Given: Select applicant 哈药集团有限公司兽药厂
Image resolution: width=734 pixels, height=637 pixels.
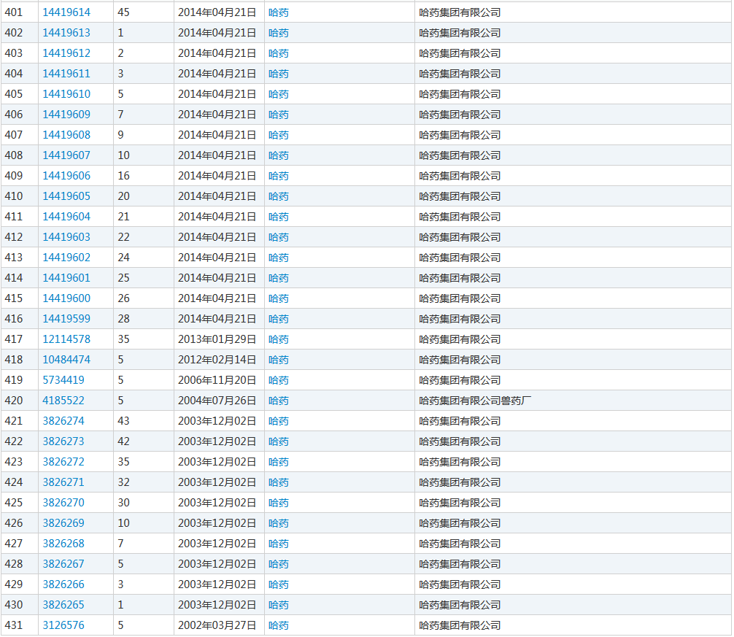Looking at the screenshot, I should (475, 401).
